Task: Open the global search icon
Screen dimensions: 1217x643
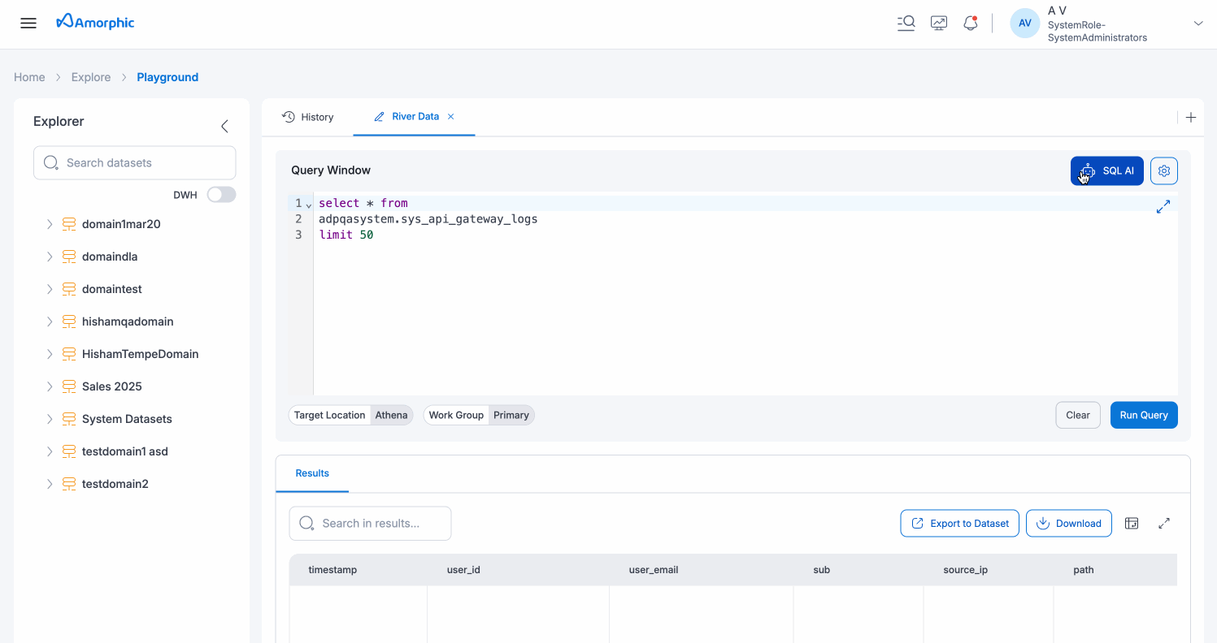Action: (906, 23)
